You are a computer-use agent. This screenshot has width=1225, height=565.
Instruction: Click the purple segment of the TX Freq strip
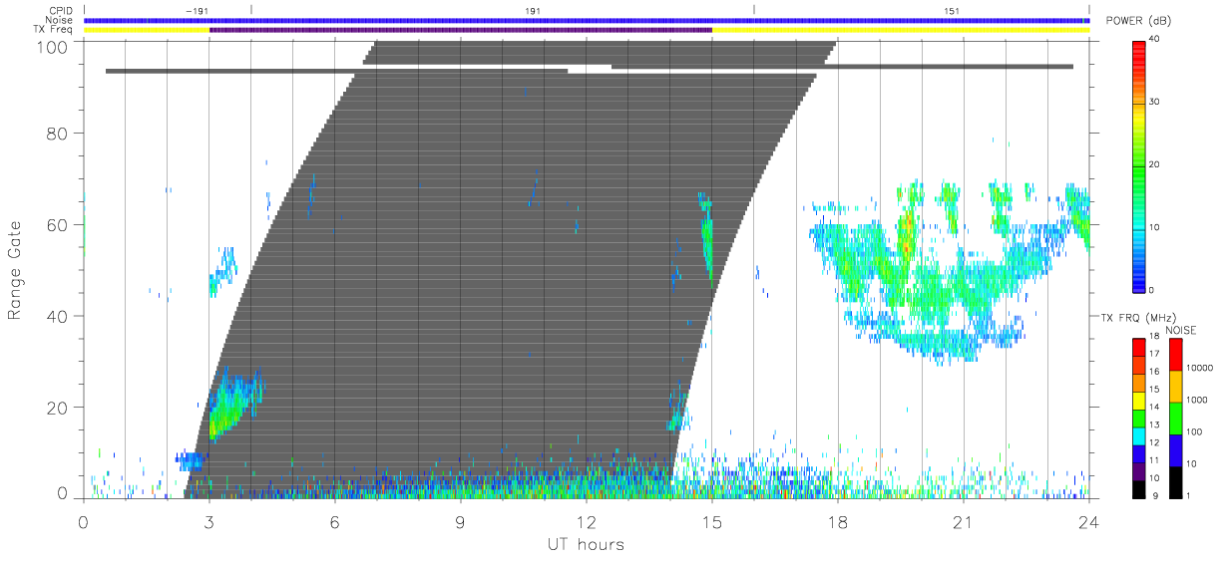(461, 30)
